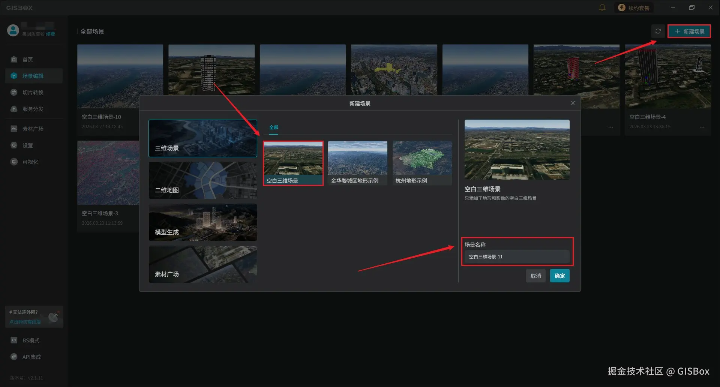This screenshot has height=387, width=720.
Task: Choose the 二维地图 category
Action: tap(203, 180)
